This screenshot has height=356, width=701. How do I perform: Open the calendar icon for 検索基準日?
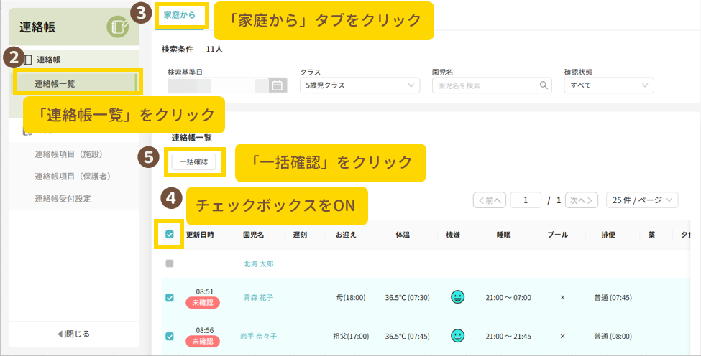tap(277, 85)
